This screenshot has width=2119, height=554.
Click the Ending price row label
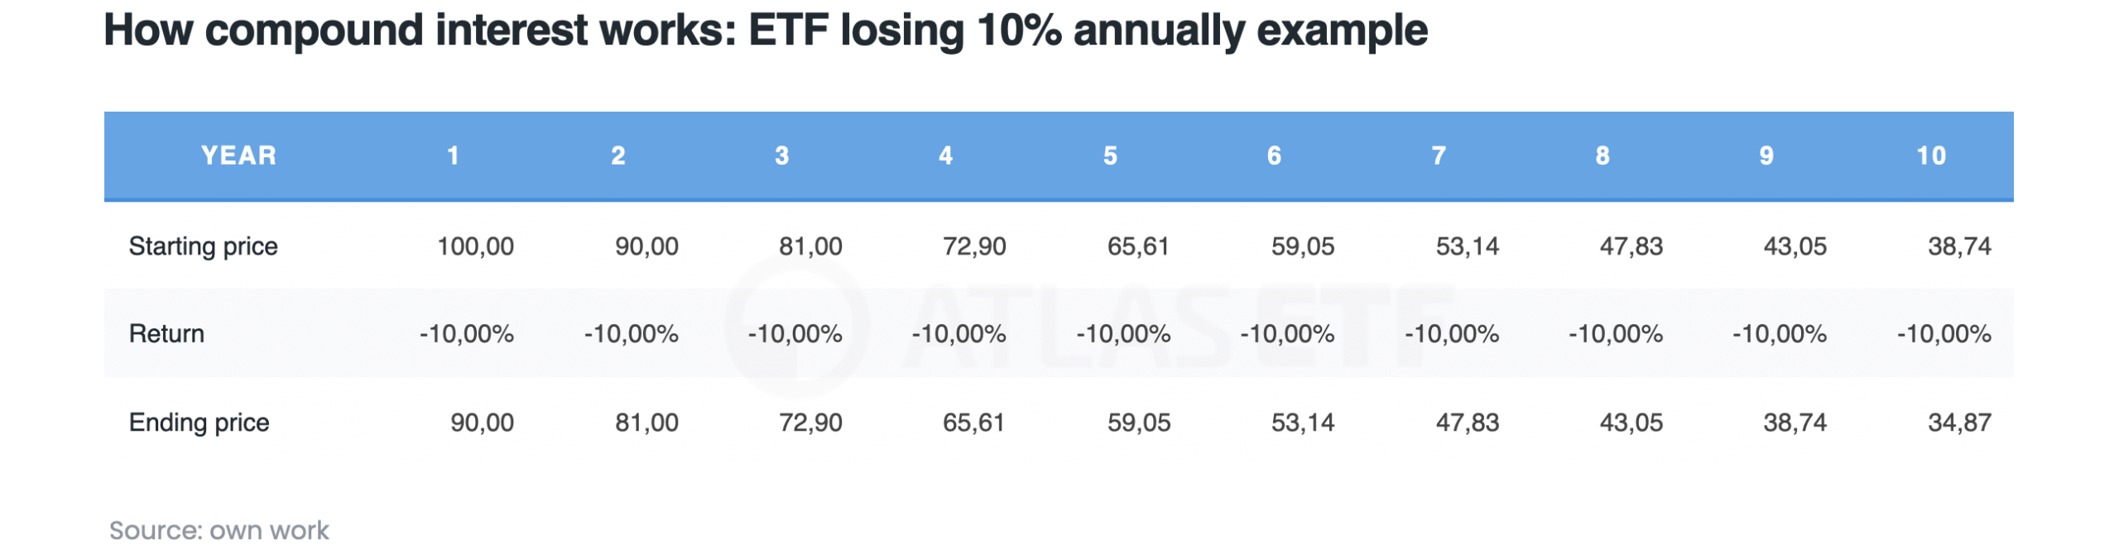tap(199, 423)
